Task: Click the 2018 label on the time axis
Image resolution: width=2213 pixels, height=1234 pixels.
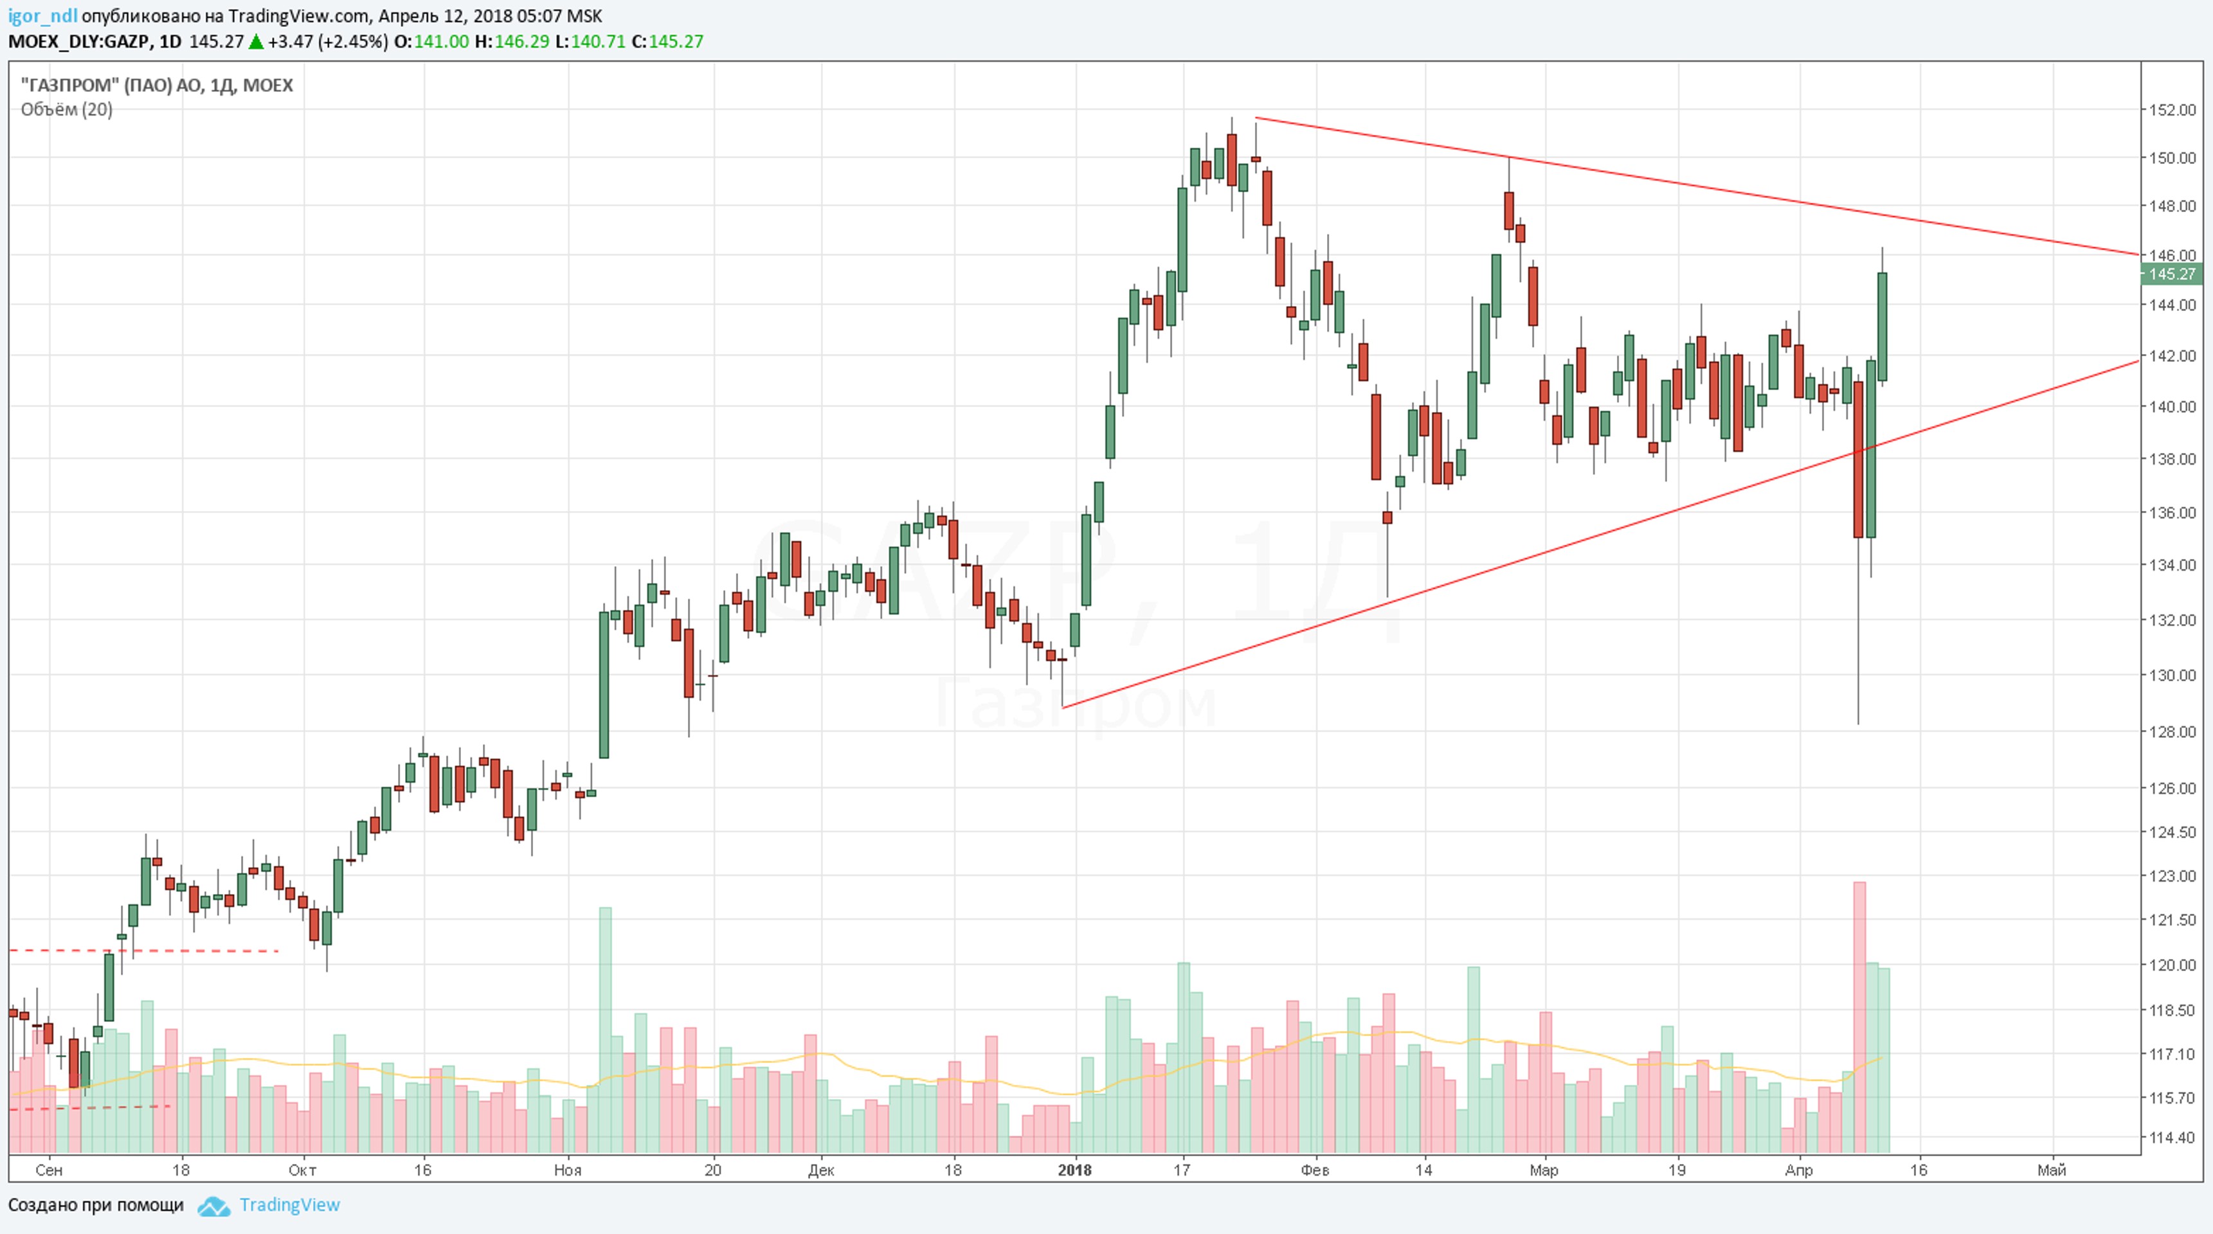Action: [1074, 1170]
